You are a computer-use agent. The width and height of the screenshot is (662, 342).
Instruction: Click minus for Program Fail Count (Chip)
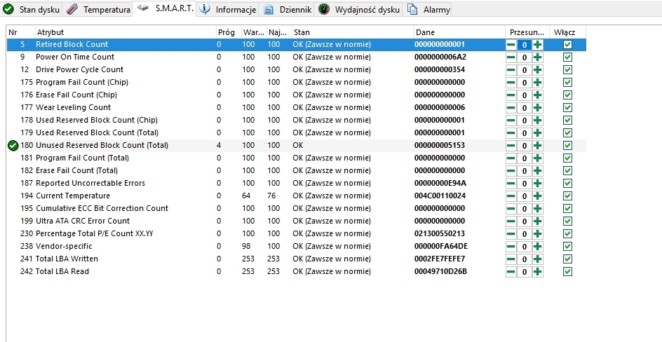click(511, 83)
